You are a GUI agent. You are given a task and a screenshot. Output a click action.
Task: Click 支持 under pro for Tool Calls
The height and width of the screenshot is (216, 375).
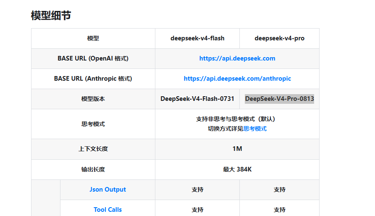coord(279,210)
